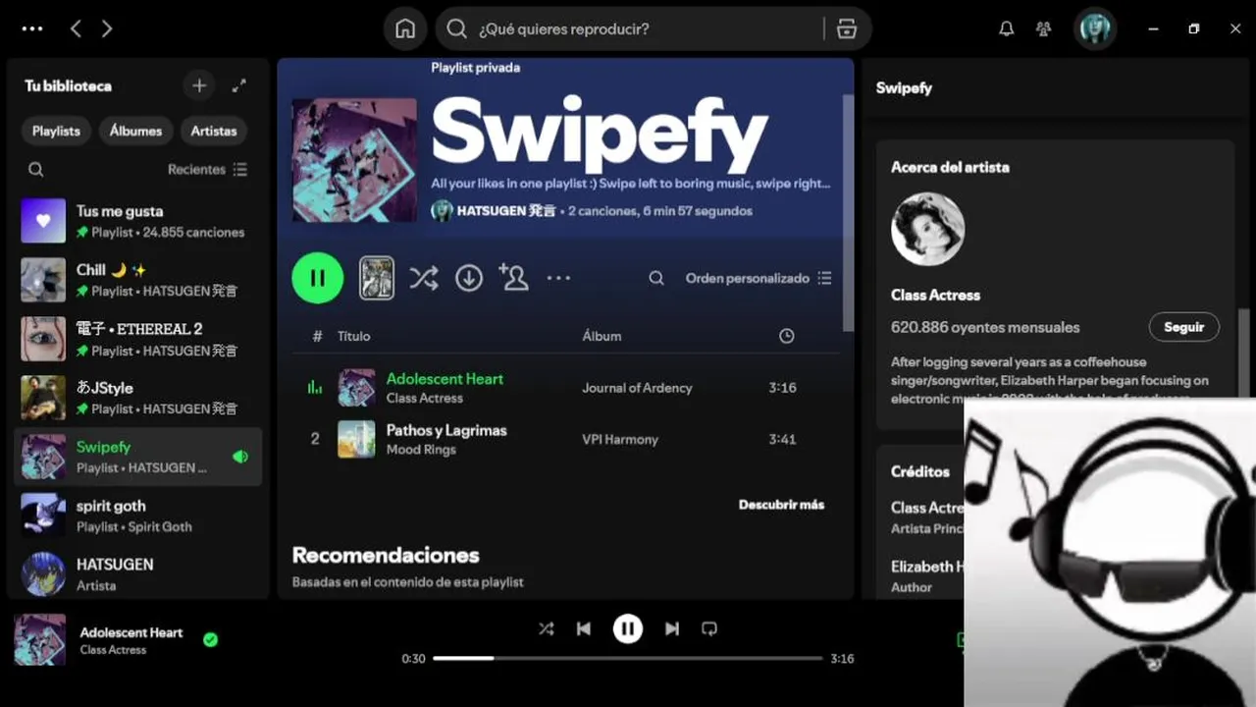Toggle the green saved checkmark in player bar
1256x707 pixels.
pyautogui.click(x=210, y=639)
